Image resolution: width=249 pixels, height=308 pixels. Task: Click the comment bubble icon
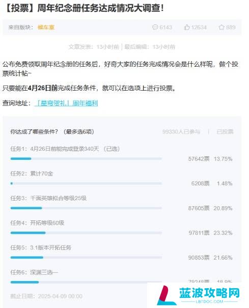click(155, 27)
